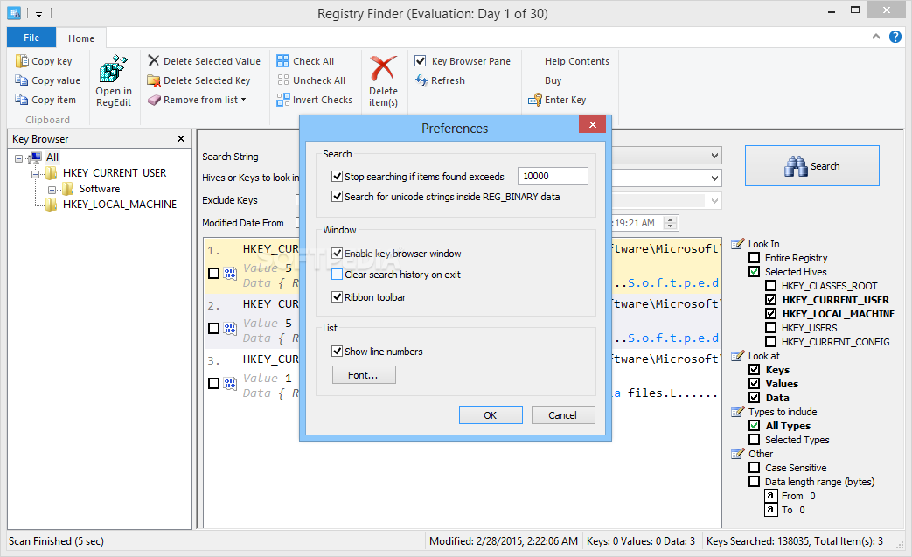Expand the Software tree node
The width and height of the screenshot is (912, 557).
pyautogui.click(x=52, y=190)
